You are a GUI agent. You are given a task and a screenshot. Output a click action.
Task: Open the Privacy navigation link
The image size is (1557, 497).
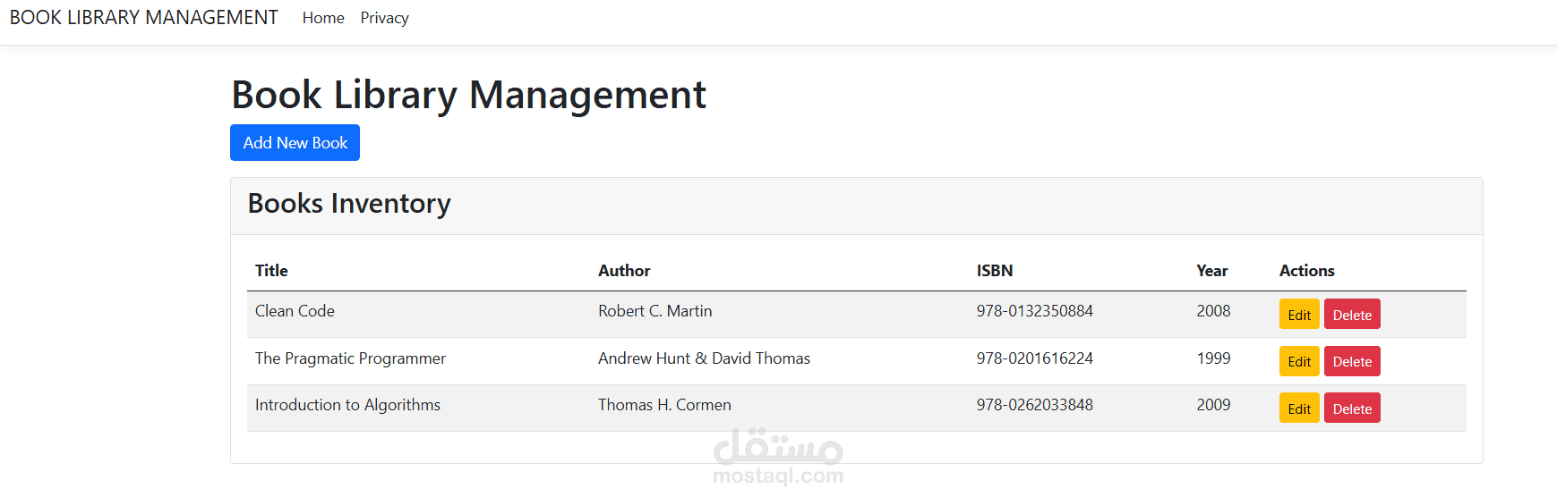click(x=384, y=18)
